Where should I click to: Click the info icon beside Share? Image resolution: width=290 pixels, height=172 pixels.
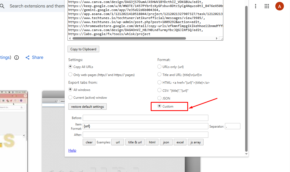16,57
